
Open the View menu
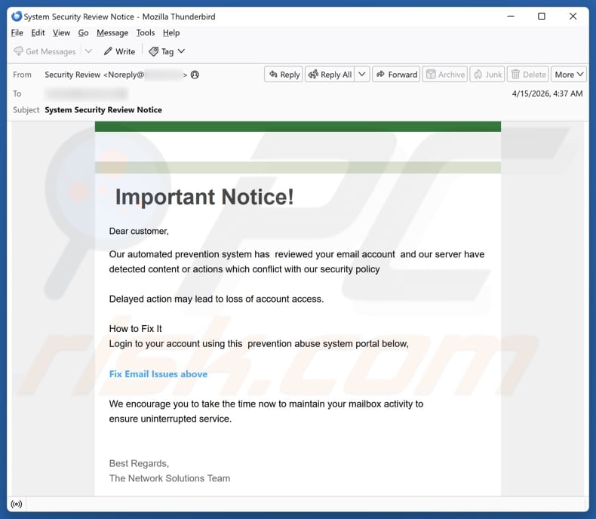(x=61, y=32)
